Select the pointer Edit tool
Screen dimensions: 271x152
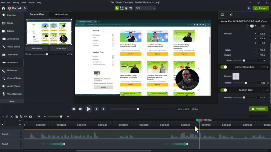coord(117,8)
